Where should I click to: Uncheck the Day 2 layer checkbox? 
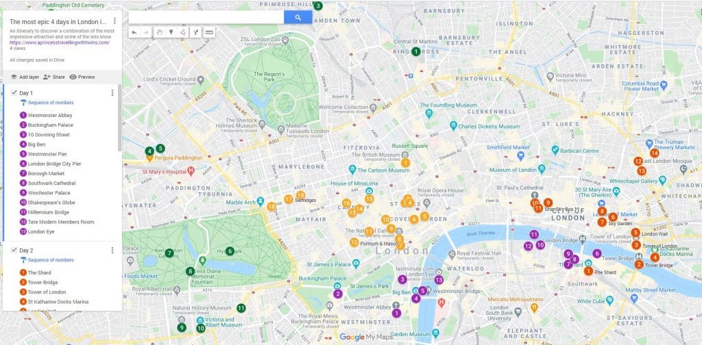click(14, 251)
